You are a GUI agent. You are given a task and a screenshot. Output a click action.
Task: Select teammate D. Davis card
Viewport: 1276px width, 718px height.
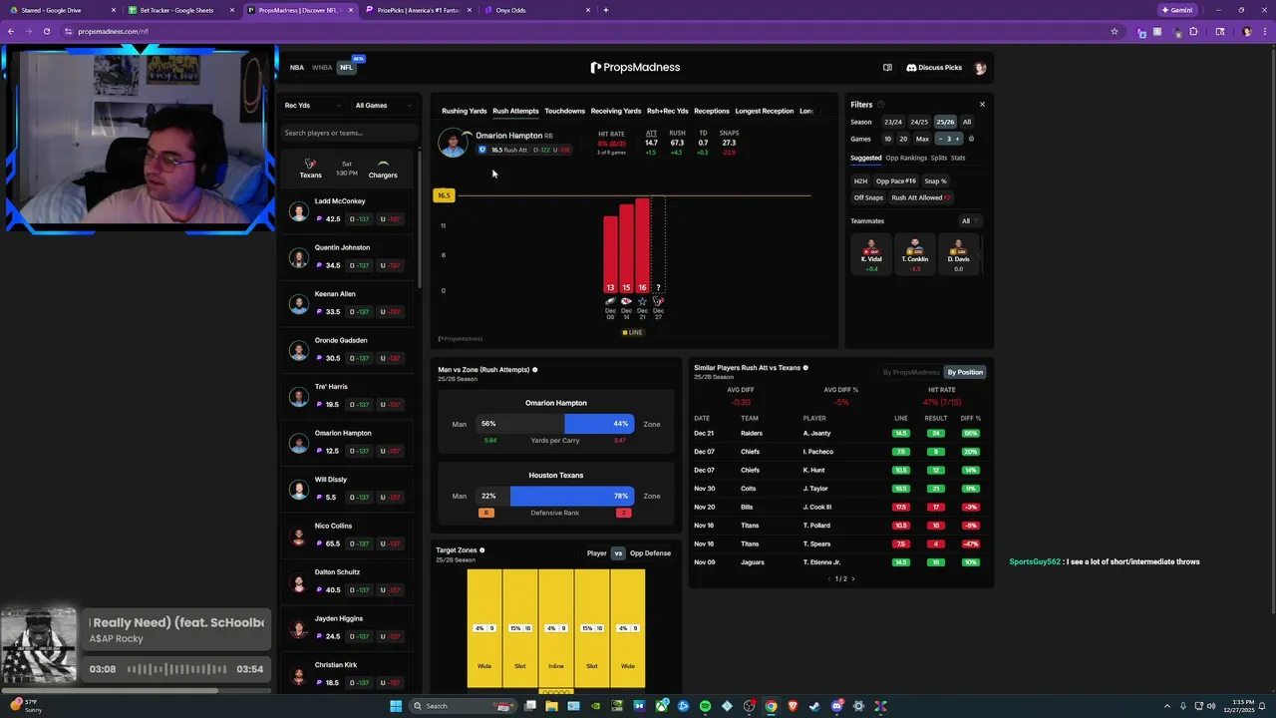tap(959, 255)
